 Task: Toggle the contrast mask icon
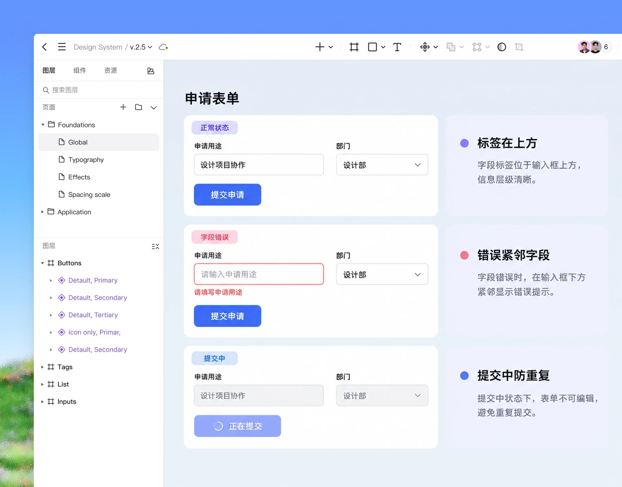pos(502,47)
